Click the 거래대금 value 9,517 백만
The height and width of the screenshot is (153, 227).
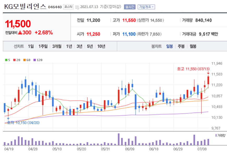click(x=208, y=34)
